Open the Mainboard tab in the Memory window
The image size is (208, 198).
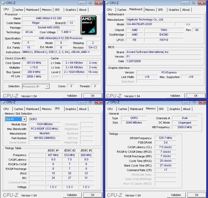(136, 109)
